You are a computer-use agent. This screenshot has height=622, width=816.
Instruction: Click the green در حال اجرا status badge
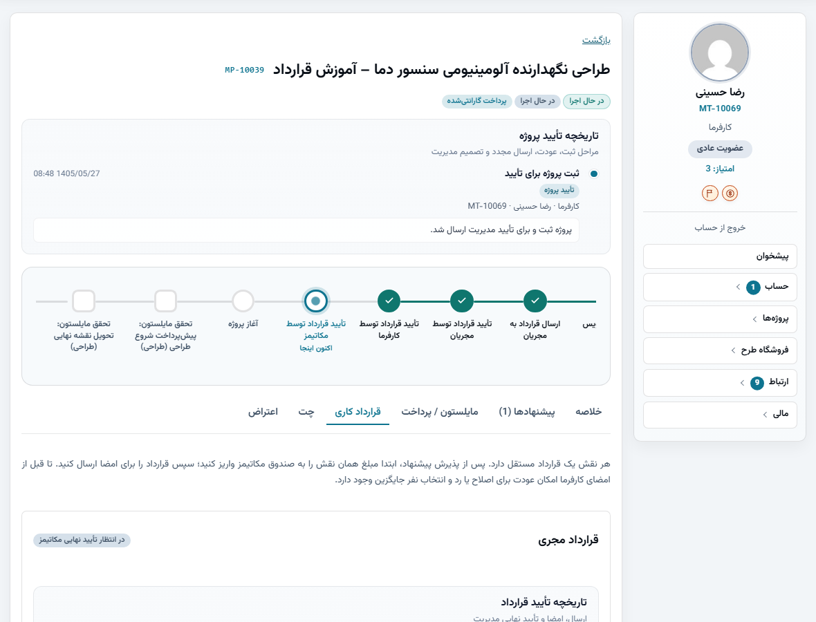coord(586,101)
